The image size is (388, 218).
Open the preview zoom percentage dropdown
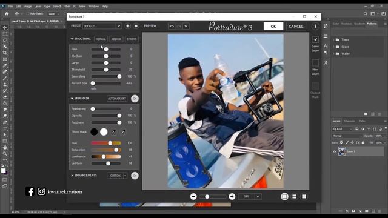pos(258,196)
